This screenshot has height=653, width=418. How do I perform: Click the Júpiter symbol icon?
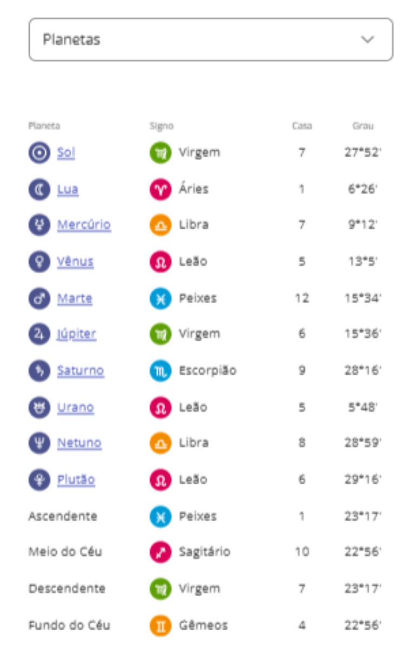(39, 334)
